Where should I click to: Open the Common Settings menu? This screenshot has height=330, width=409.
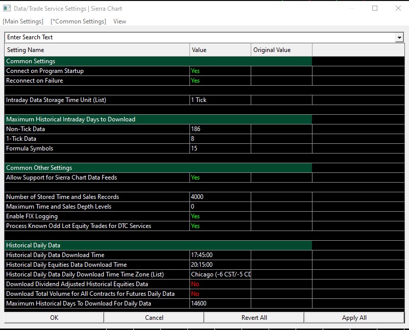point(78,21)
